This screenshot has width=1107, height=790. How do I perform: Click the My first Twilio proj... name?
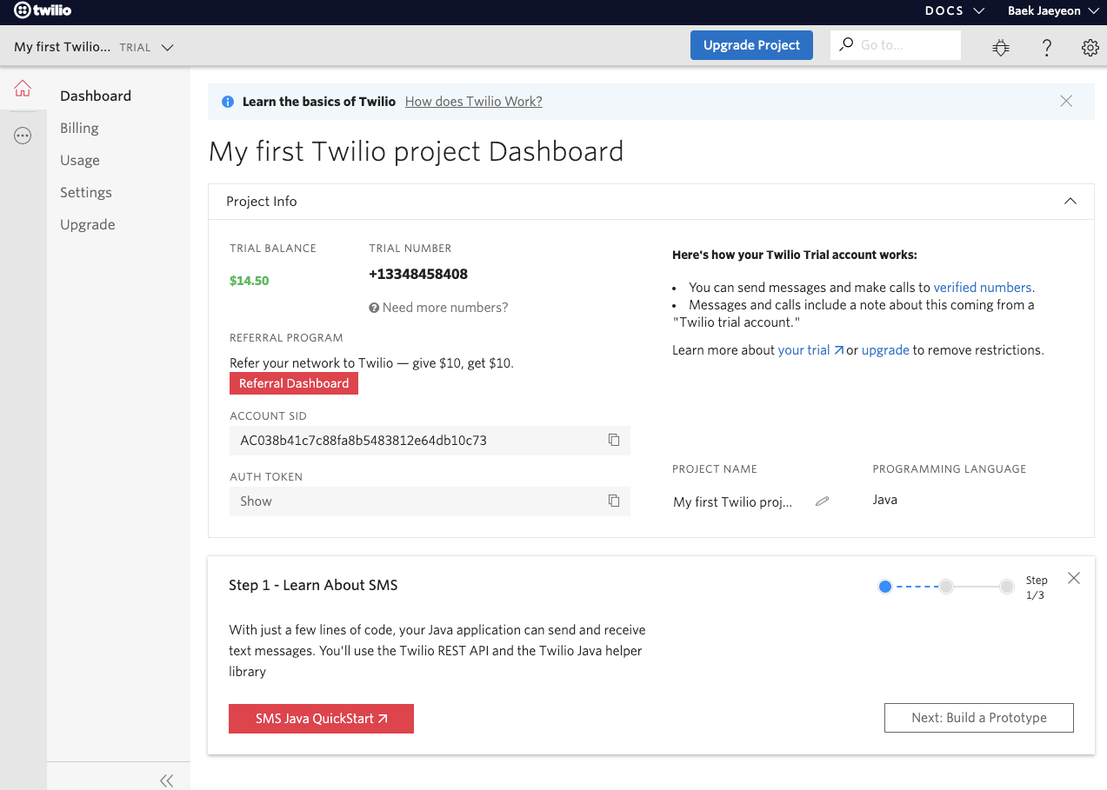click(x=733, y=502)
